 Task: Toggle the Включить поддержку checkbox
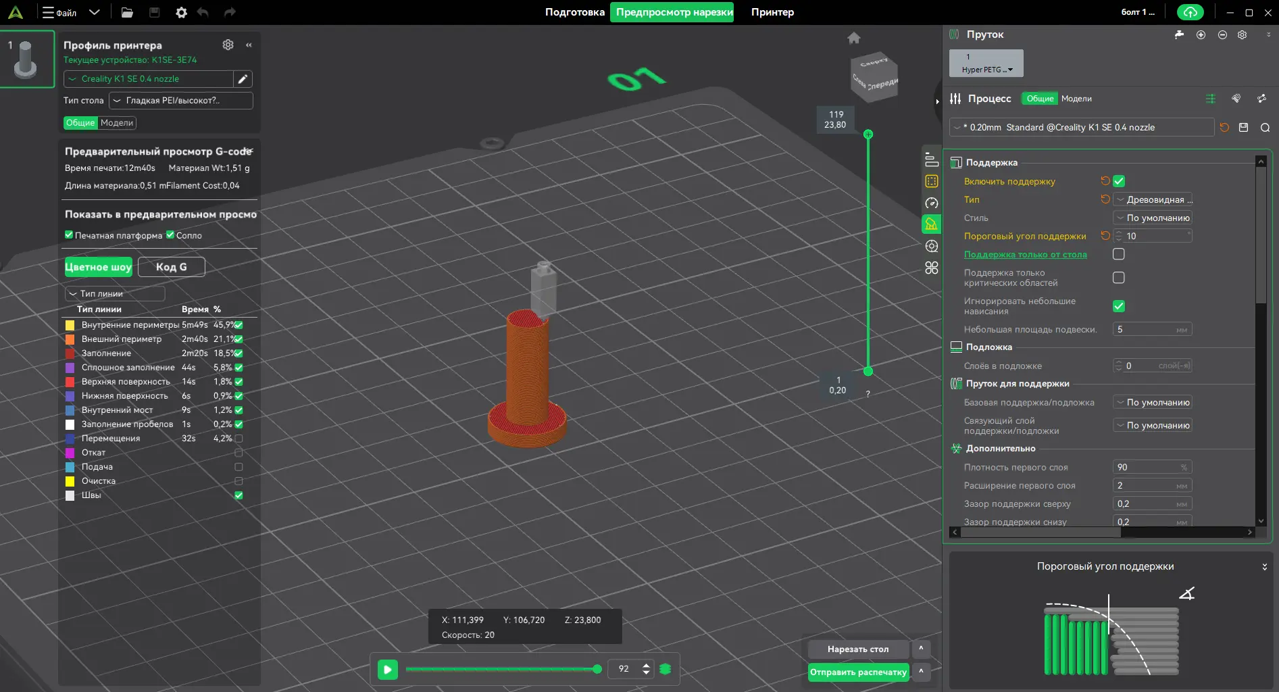point(1119,181)
